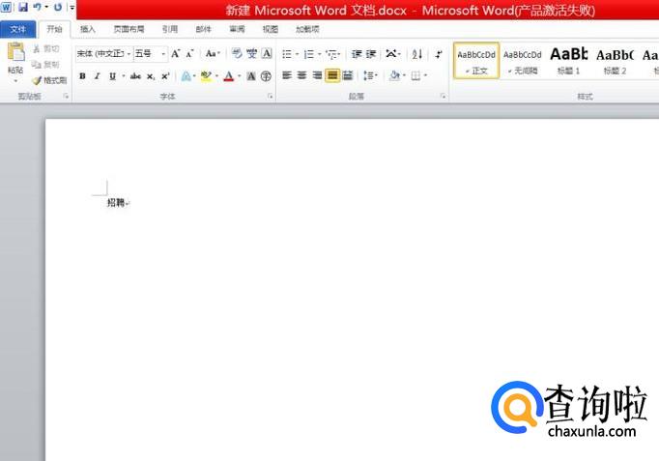The width and height of the screenshot is (659, 461).
Task: Apply the 无间隔 (No Spacing) style
Action: pos(523,61)
